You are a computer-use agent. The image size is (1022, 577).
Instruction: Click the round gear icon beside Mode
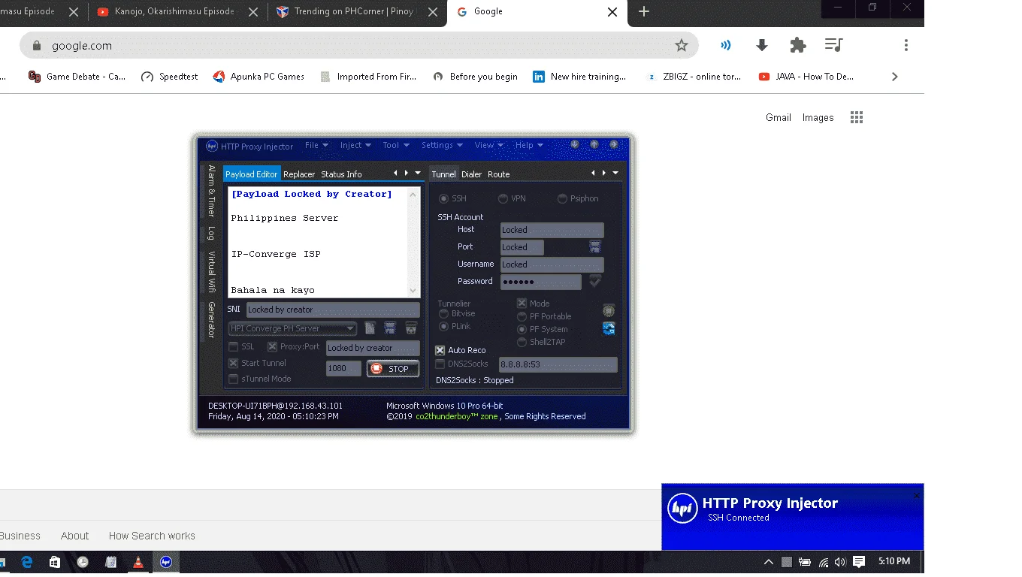tap(609, 310)
